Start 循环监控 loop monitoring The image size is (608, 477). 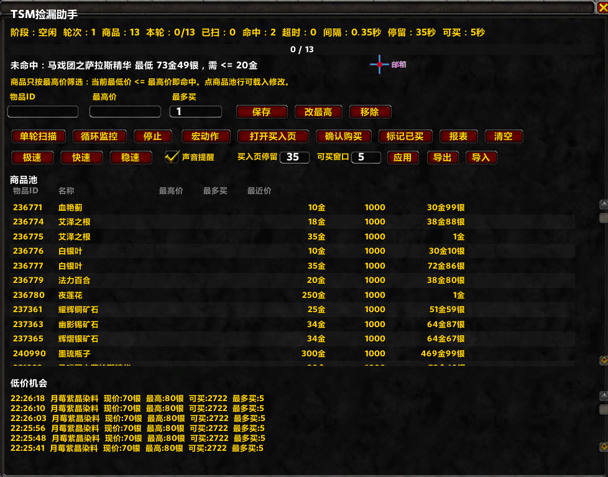click(x=99, y=136)
